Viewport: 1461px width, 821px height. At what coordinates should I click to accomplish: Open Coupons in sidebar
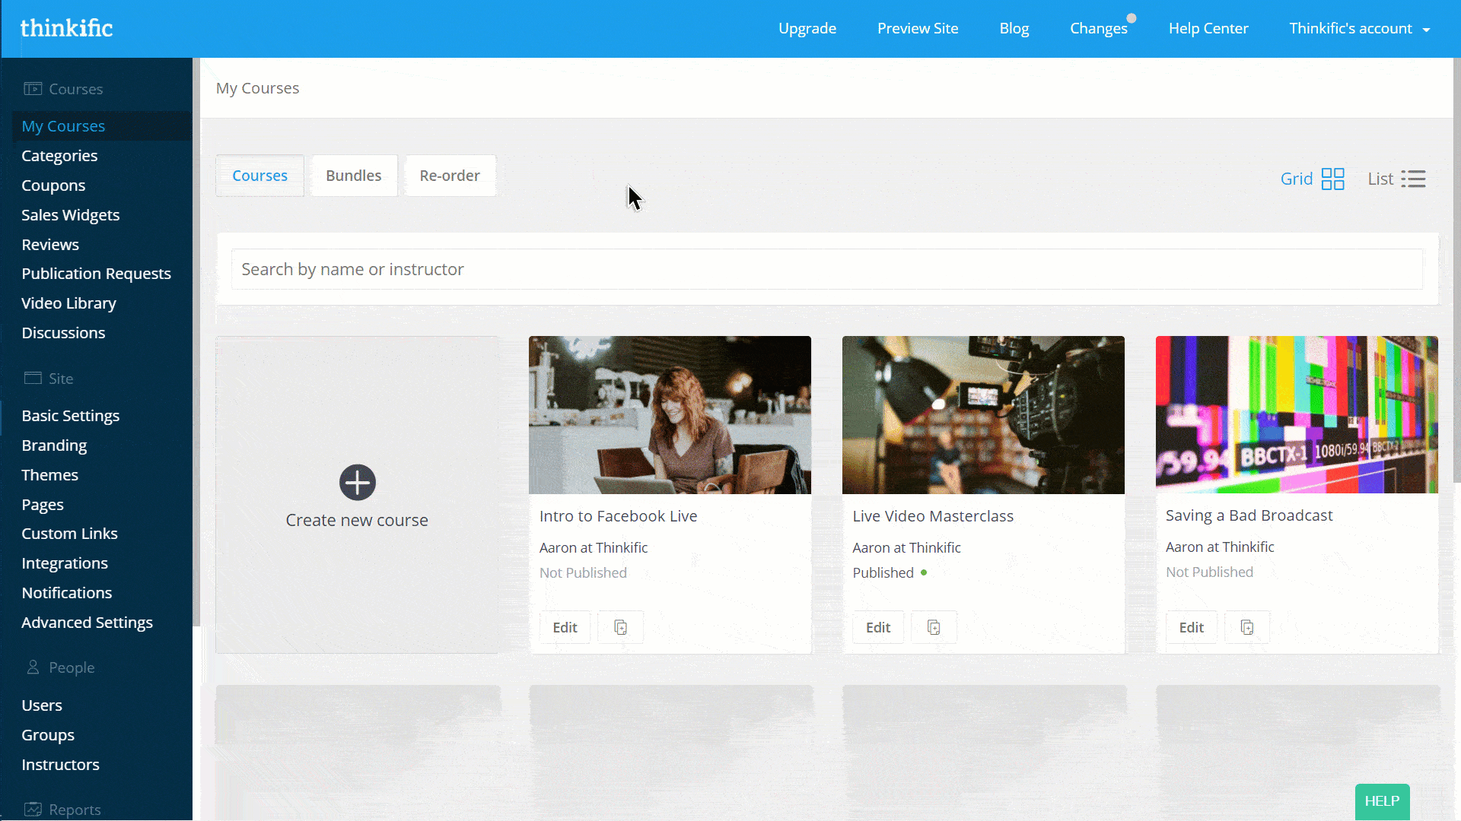[53, 185]
